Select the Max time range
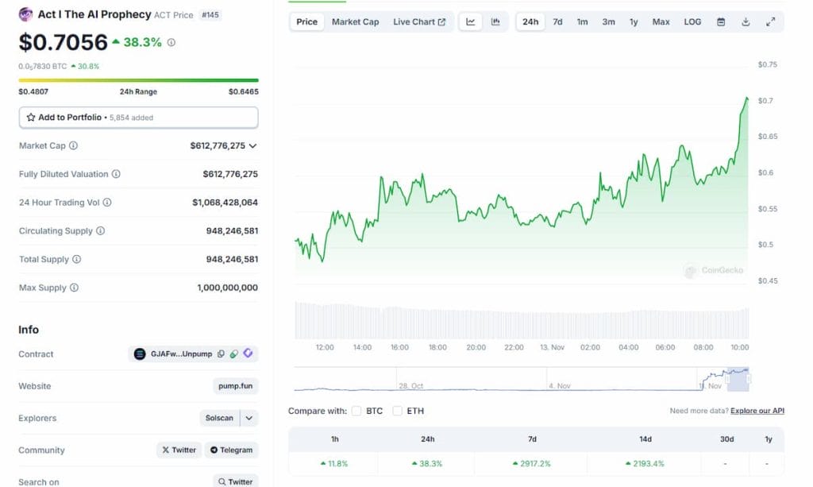The height and width of the screenshot is (487, 813). coord(661,21)
